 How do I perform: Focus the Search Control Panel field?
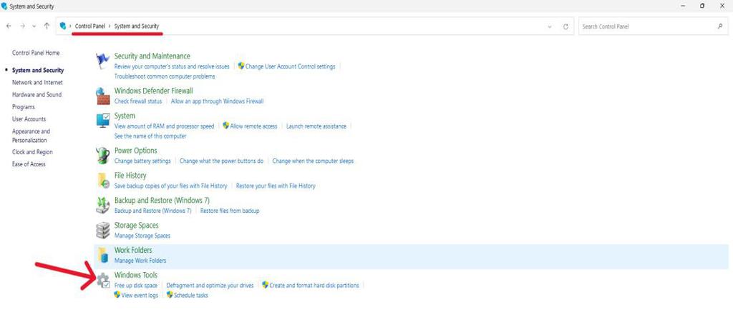click(x=652, y=26)
